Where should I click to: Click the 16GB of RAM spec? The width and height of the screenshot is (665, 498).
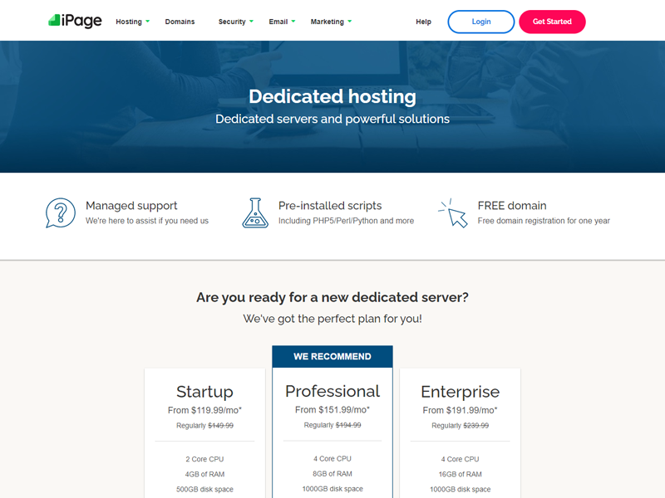tap(461, 474)
